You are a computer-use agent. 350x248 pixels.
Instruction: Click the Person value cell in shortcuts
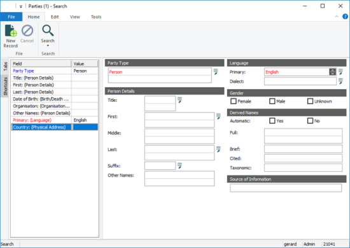[x=85, y=71]
